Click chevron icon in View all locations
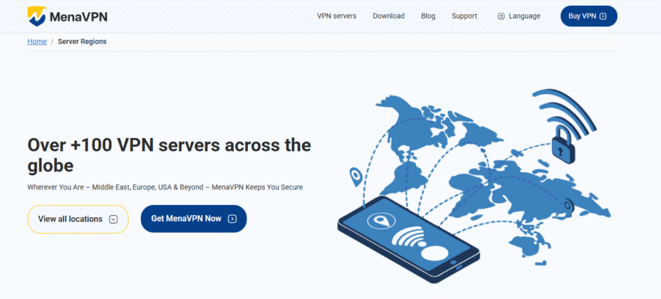661x299 pixels. (113, 219)
